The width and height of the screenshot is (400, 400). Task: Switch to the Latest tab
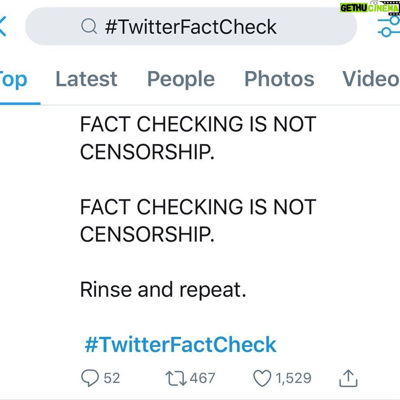point(87,79)
